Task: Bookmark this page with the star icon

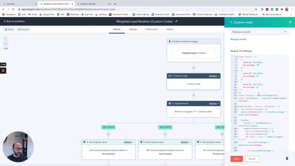Action: (x=256, y=9)
